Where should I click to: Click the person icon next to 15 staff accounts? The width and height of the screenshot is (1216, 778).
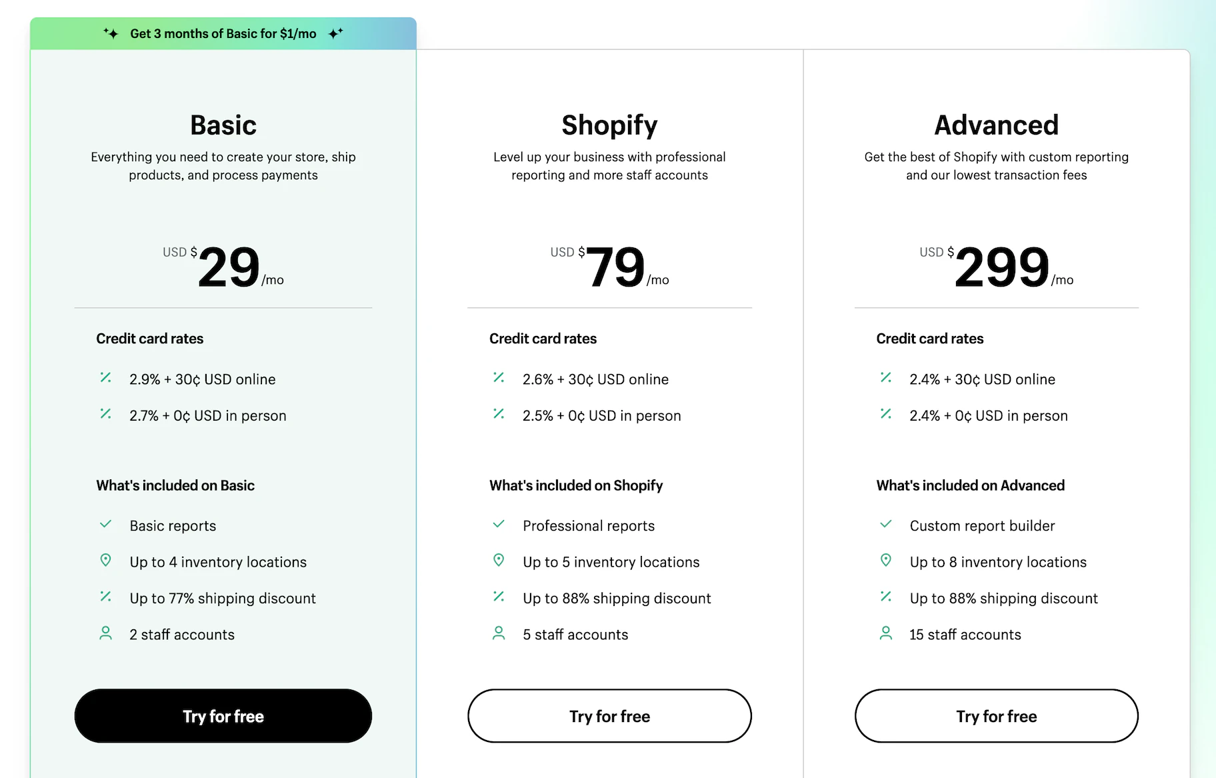[885, 633]
